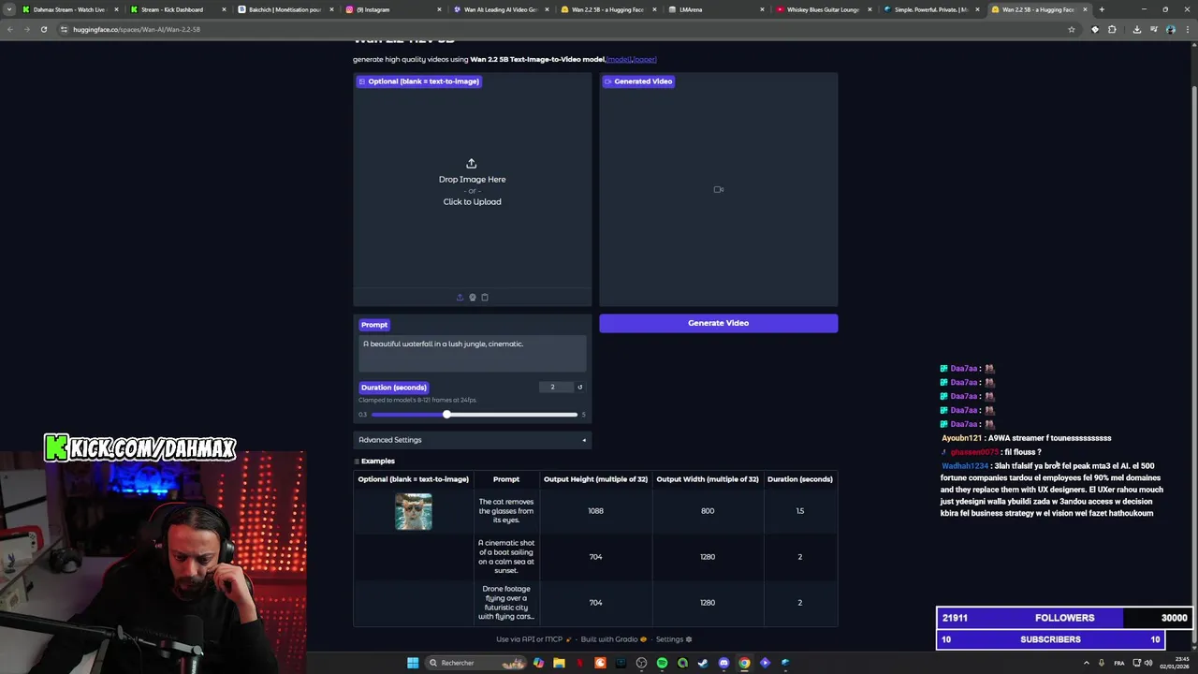Open the Built with Gradio link
Viewport: 1198px width, 674px height.
coord(614,639)
